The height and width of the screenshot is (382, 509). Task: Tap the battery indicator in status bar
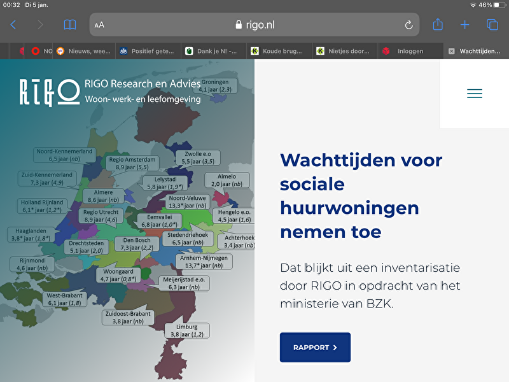coord(500,5)
